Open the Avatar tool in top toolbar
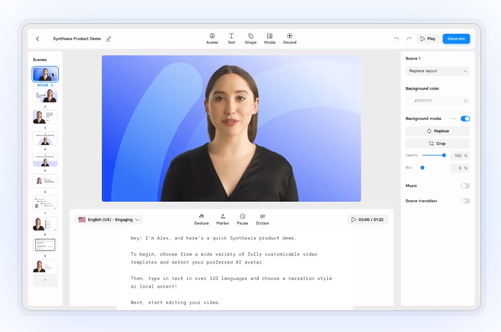 [212, 39]
